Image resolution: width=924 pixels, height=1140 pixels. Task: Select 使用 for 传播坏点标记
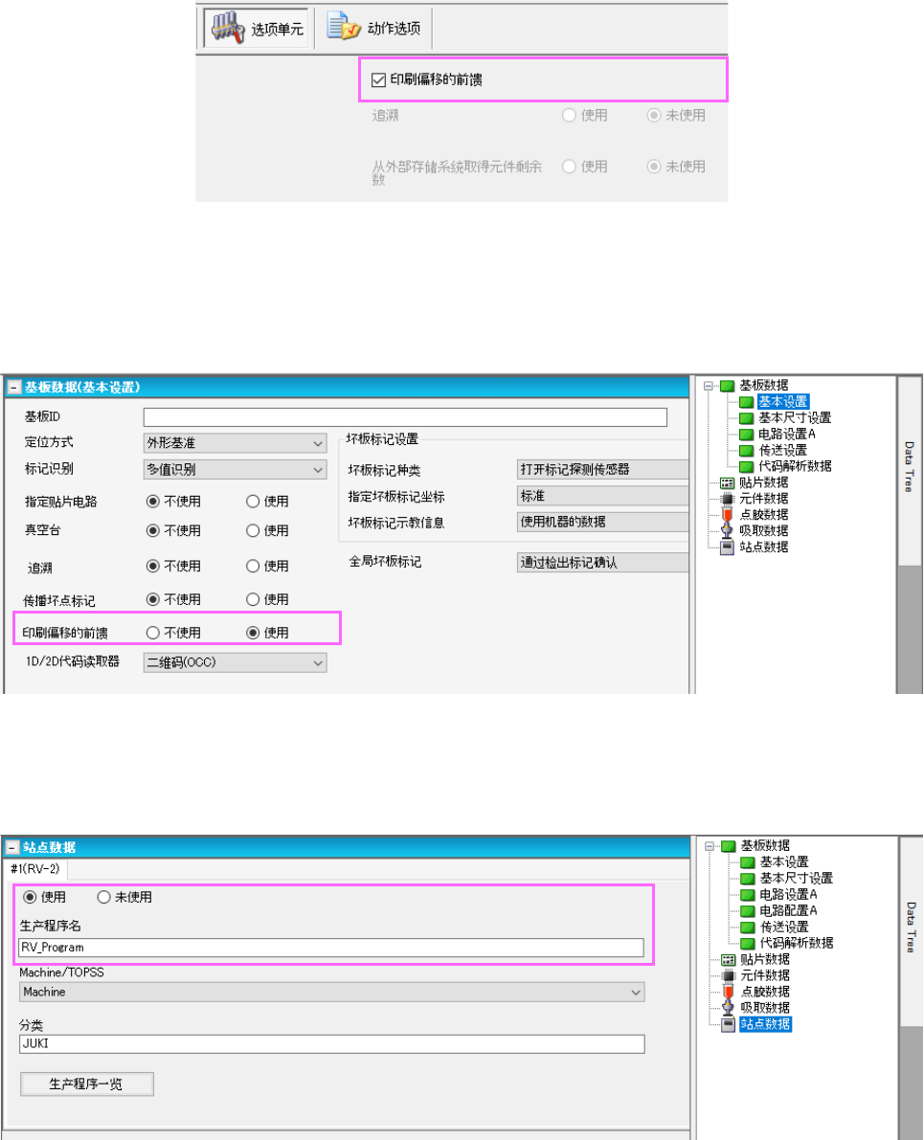[x=253, y=599]
